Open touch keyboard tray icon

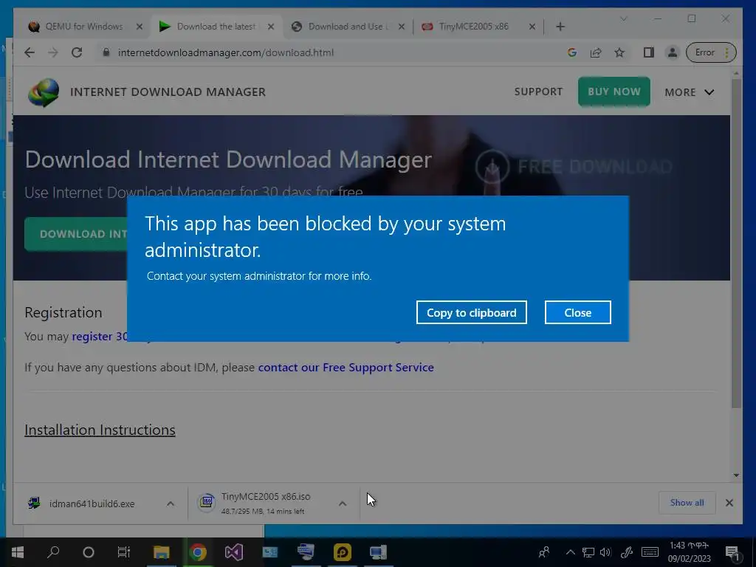tap(650, 552)
